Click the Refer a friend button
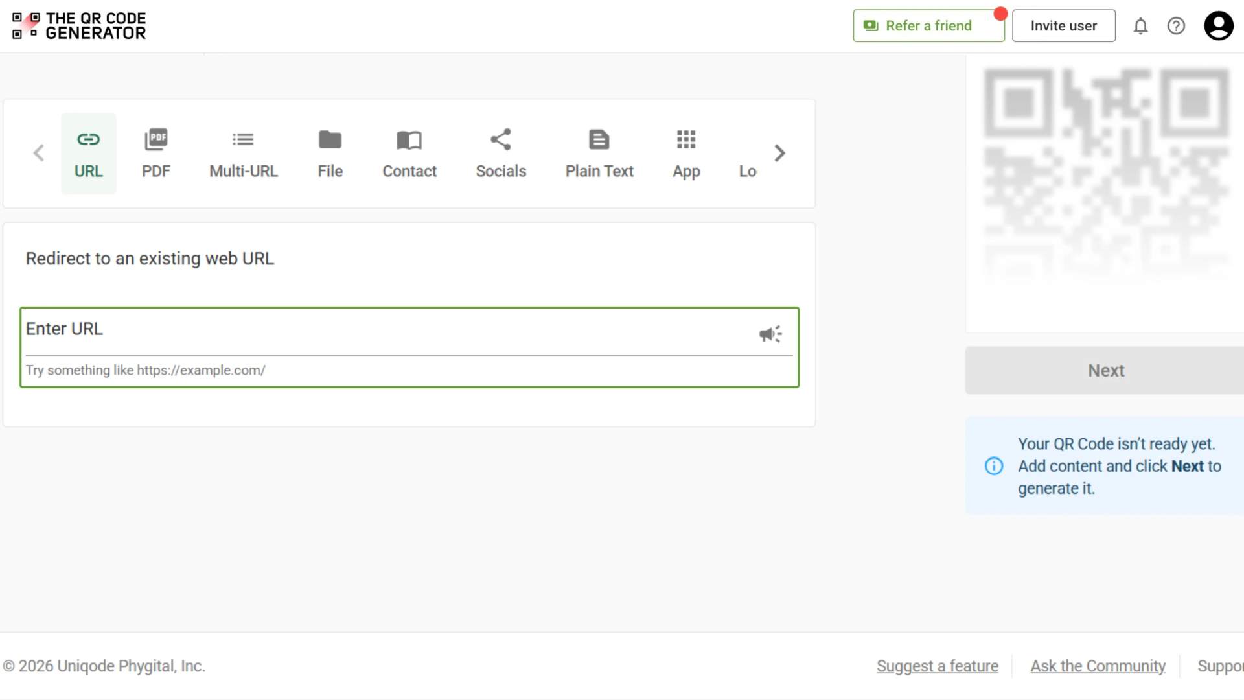 tap(928, 26)
